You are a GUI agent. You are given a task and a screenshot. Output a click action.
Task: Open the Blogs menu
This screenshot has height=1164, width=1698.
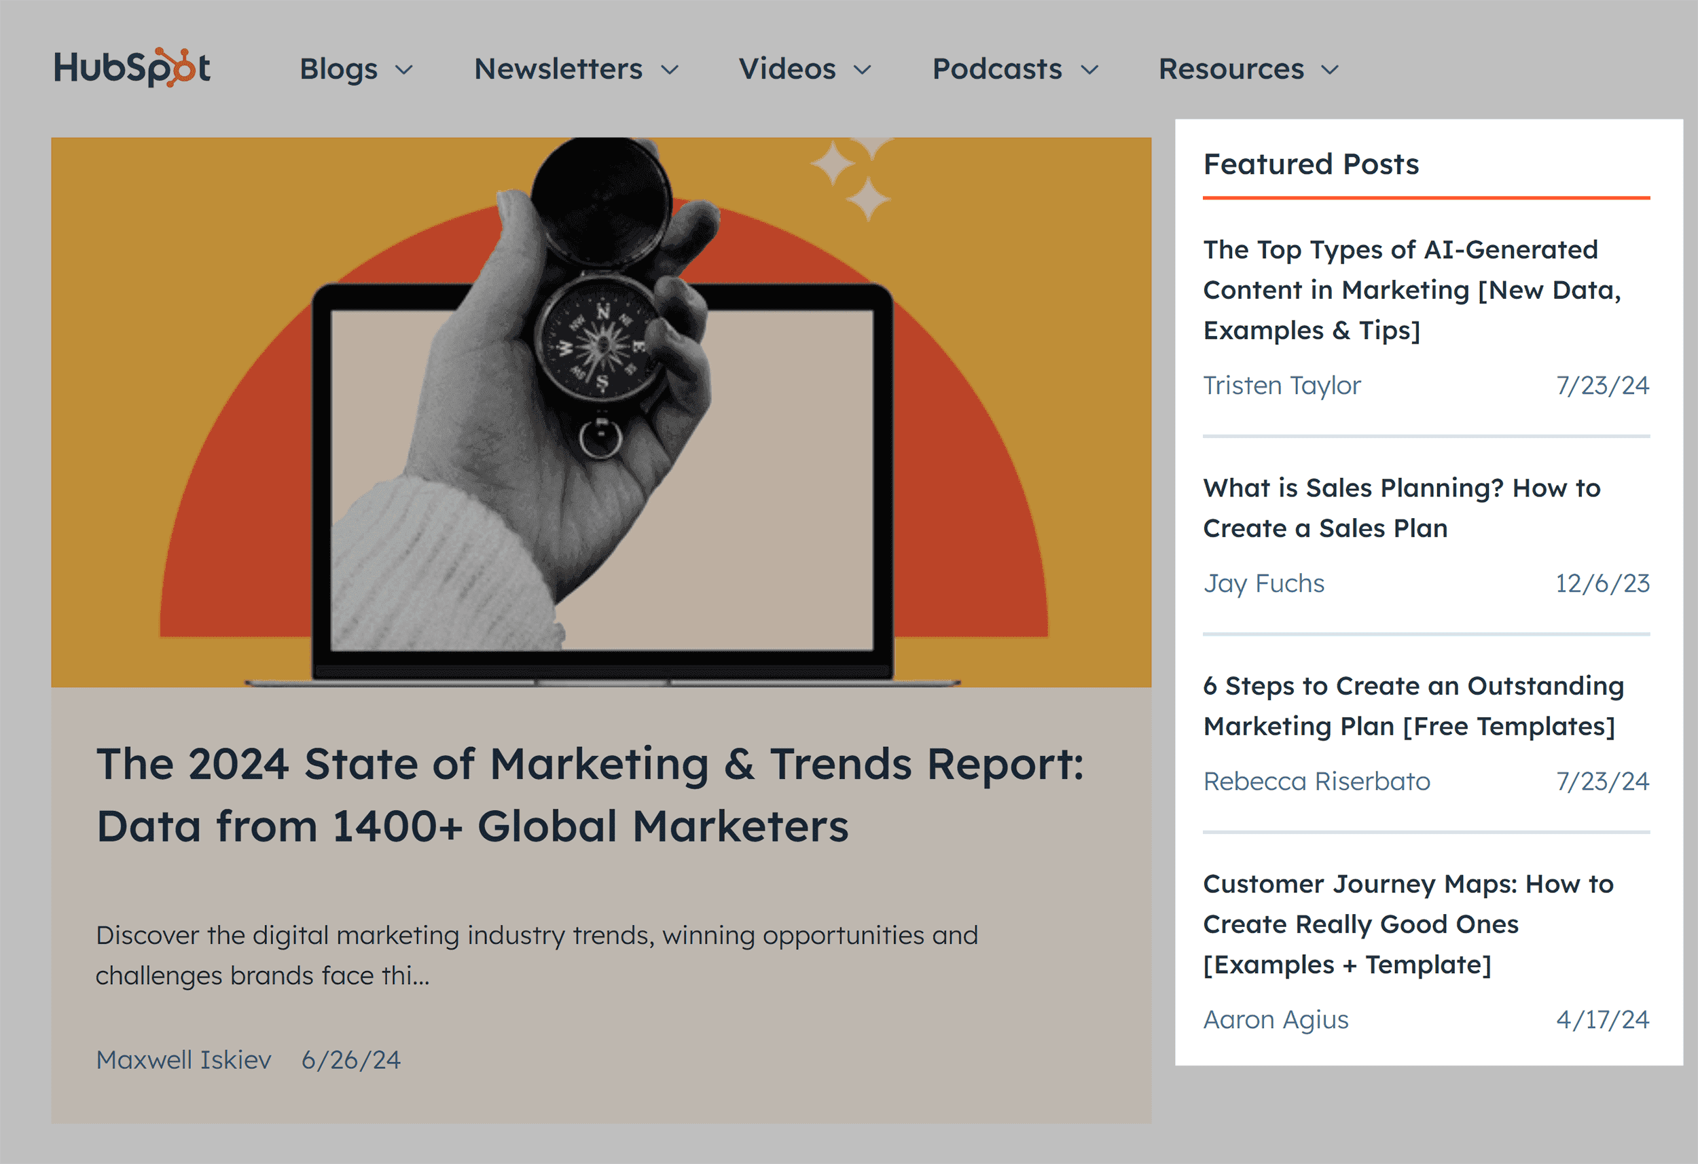coord(338,69)
